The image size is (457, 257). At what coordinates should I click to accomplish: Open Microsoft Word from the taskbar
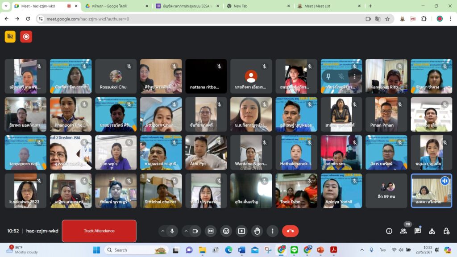pos(241,250)
